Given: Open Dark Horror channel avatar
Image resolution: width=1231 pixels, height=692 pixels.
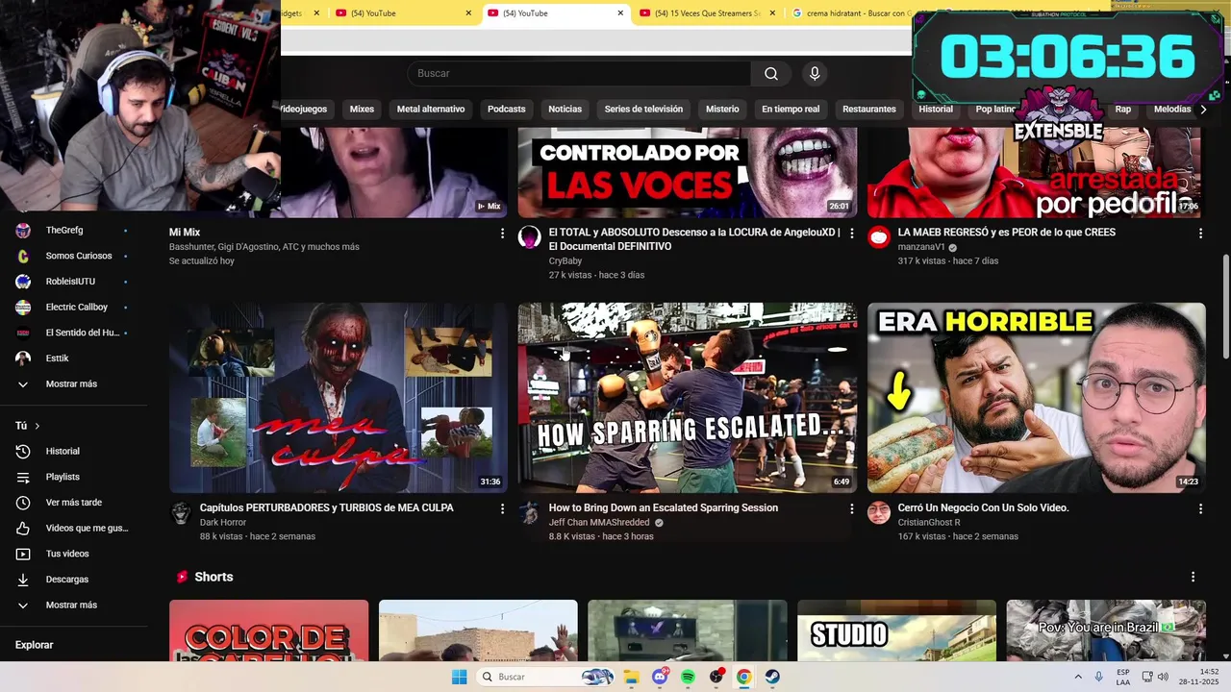Looking at the screenshot, I should [x=181, y=512].
